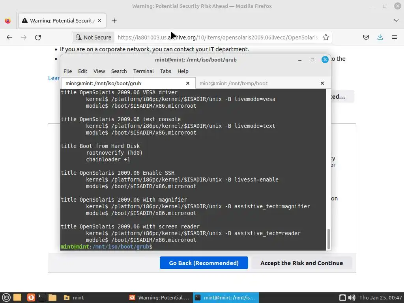Screen dimensions: 404x303
Task: Bookmark this page with star icon
Action: click(x=325, y=37)
